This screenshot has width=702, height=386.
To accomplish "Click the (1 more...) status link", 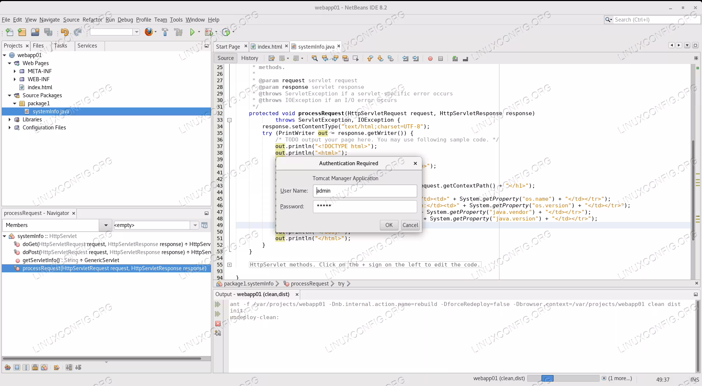I will (620, 378).
